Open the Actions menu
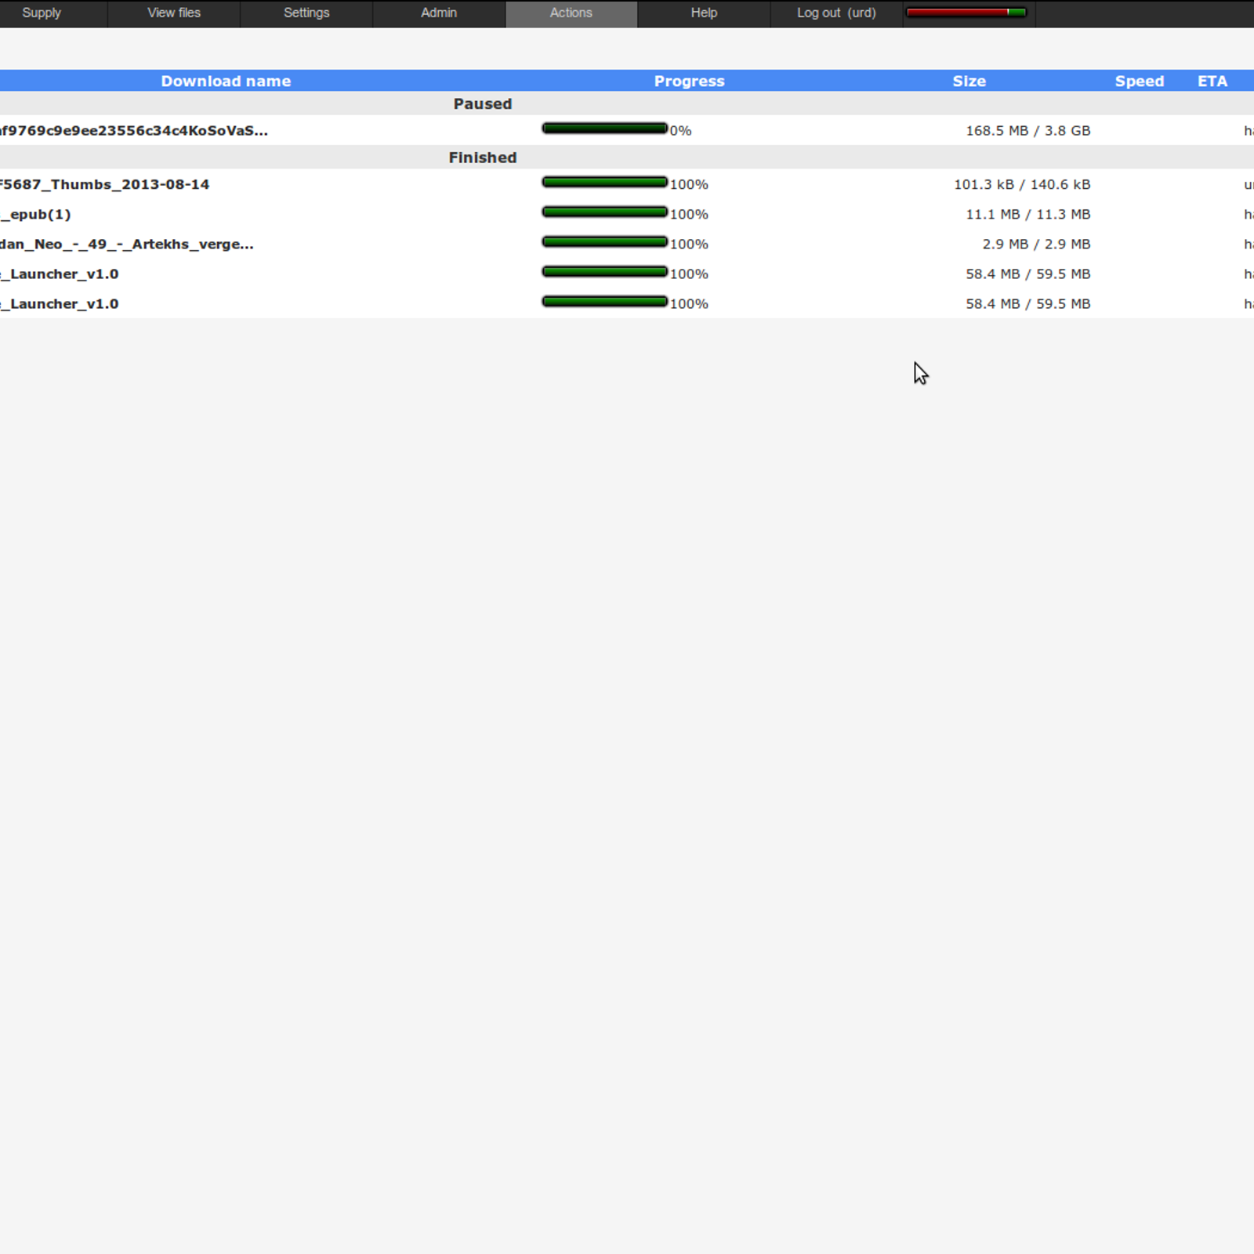The width and height of the screenshot is (1254, 1254). (x=571, y=13)
